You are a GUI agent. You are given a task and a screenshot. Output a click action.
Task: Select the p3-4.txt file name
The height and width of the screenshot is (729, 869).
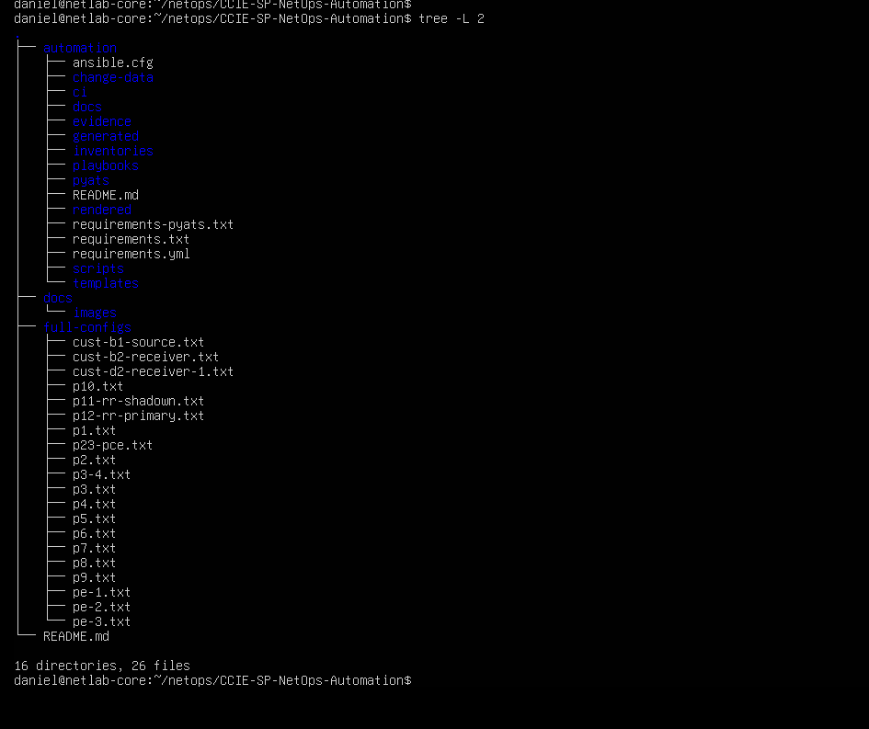tap(101, 474)
